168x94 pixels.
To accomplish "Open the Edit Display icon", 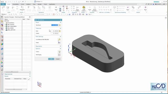I will tap(59, 55).
